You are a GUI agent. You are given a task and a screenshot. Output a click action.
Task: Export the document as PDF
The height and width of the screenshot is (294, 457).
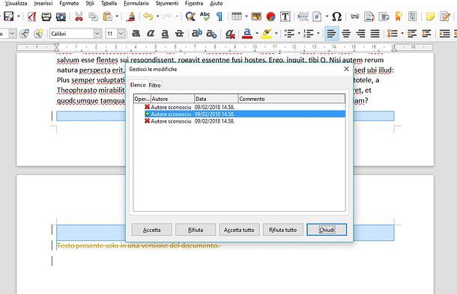pyautogui.click(x=31, y=16)
